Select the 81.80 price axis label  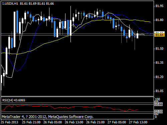click(x=159, y=20)
